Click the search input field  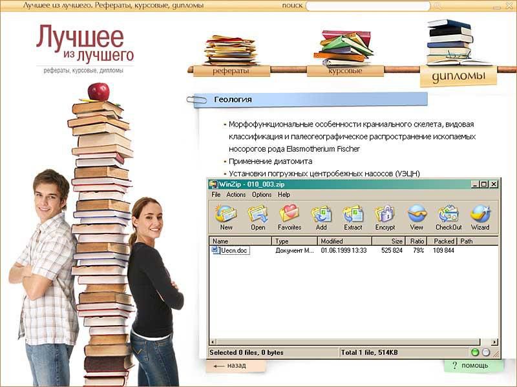point(368,6)
